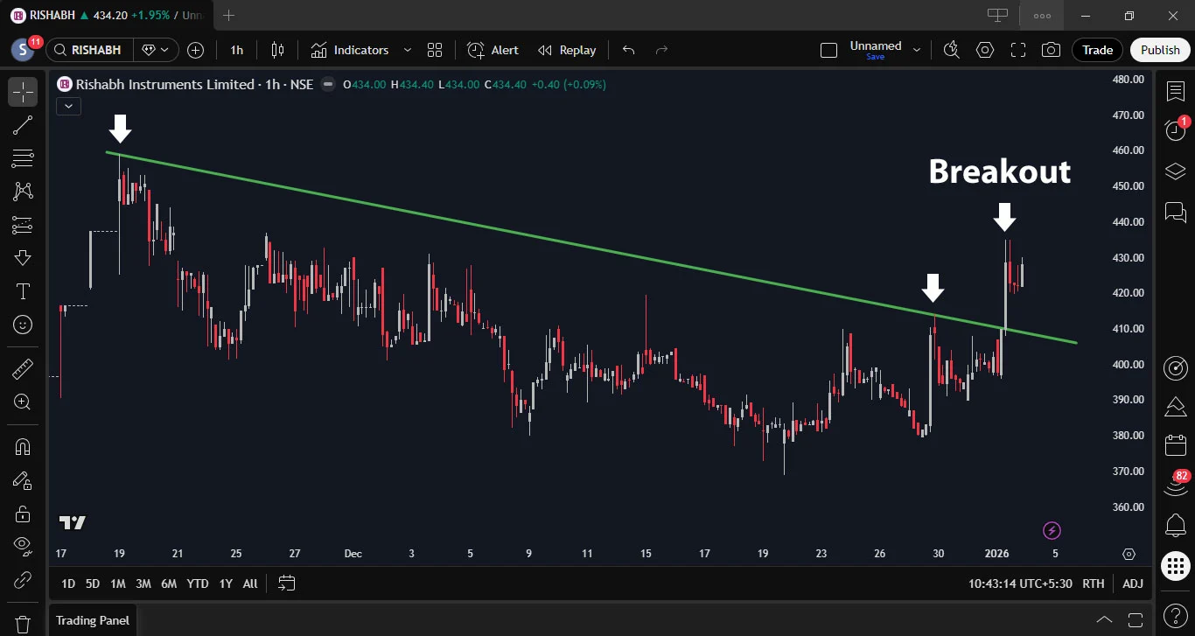
Task: Toggle the RTH session setting
Action: click(1094, 584)
